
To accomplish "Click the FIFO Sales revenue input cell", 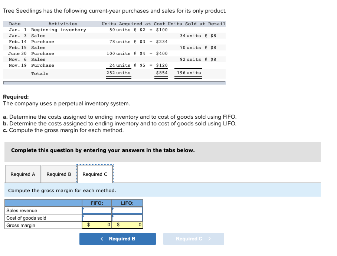I will click(x=97, y=210).
